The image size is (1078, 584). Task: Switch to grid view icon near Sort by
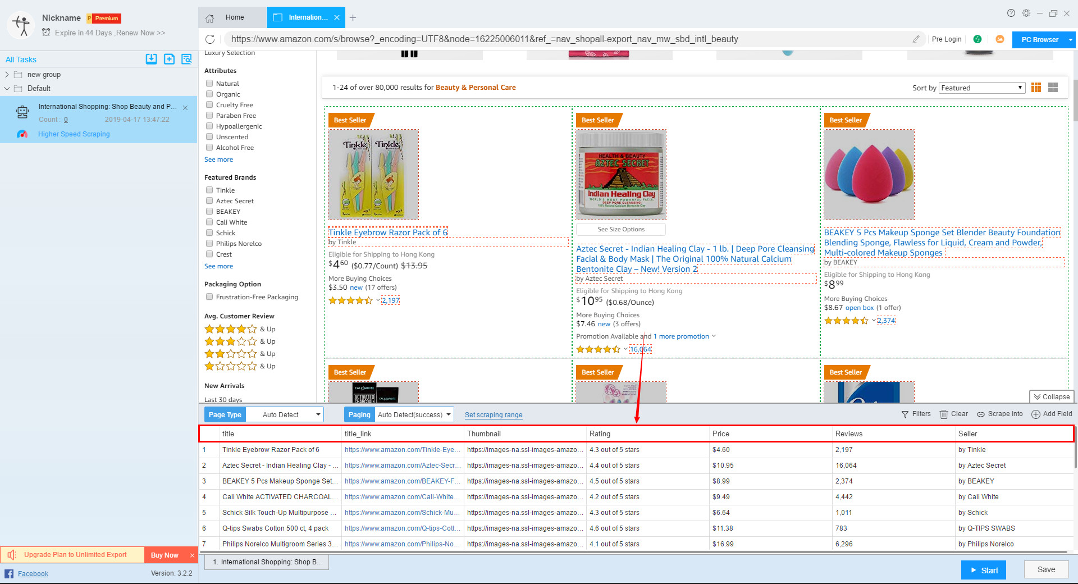pos(1036,88)
